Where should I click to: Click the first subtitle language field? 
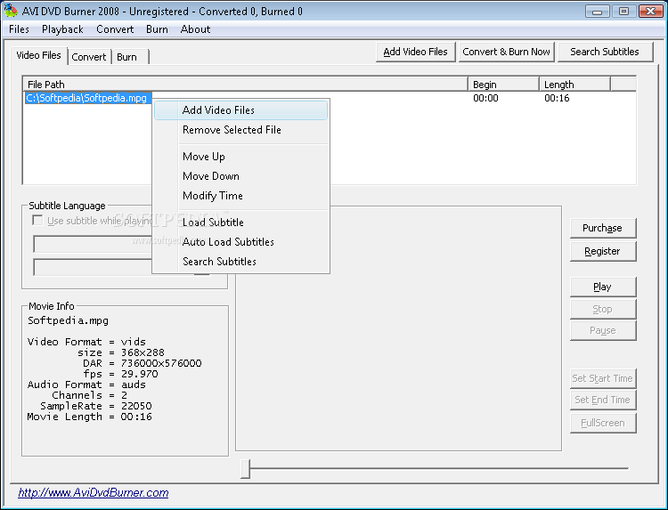pos(93,245)
